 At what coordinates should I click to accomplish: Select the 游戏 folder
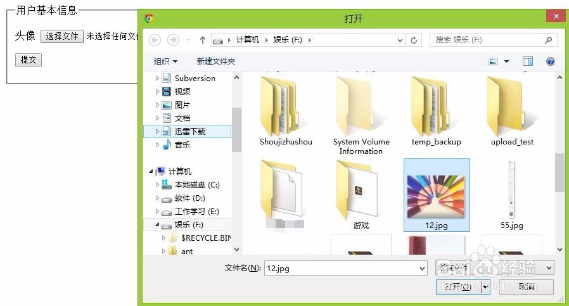361,195
